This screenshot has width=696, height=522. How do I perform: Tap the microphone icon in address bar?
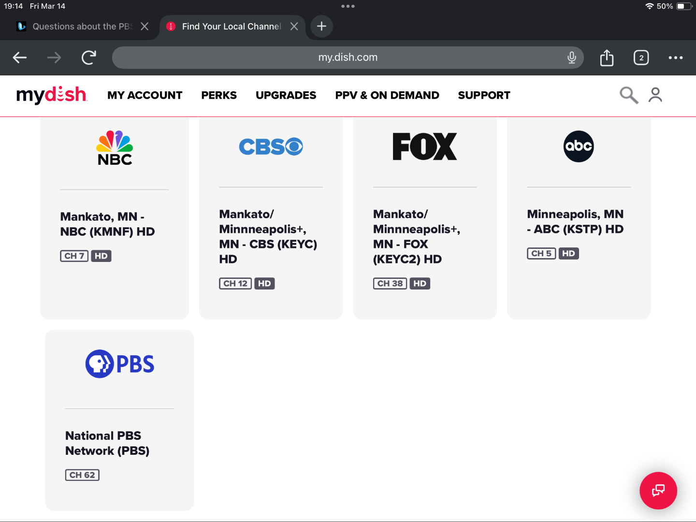(x=571, y=58)
